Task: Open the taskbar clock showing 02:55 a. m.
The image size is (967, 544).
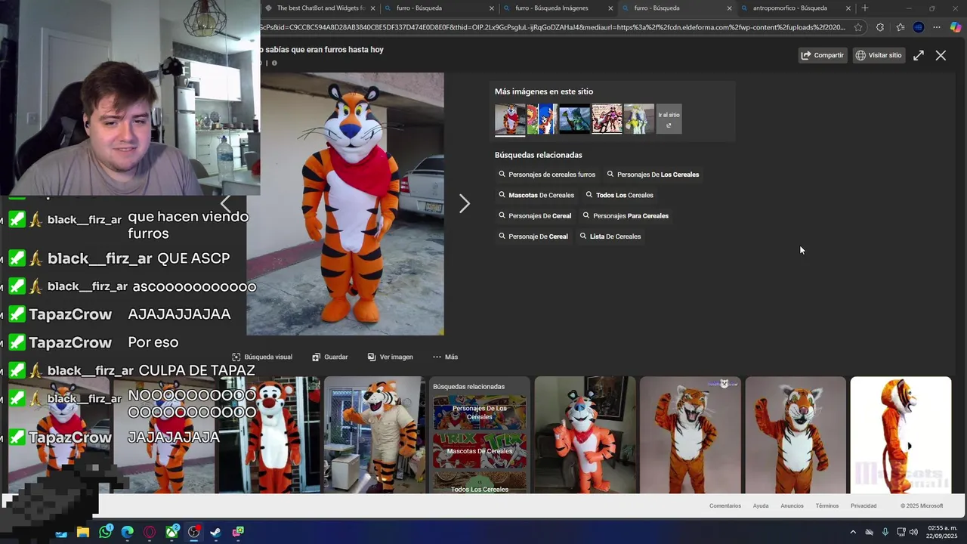Action: point(942,532)
